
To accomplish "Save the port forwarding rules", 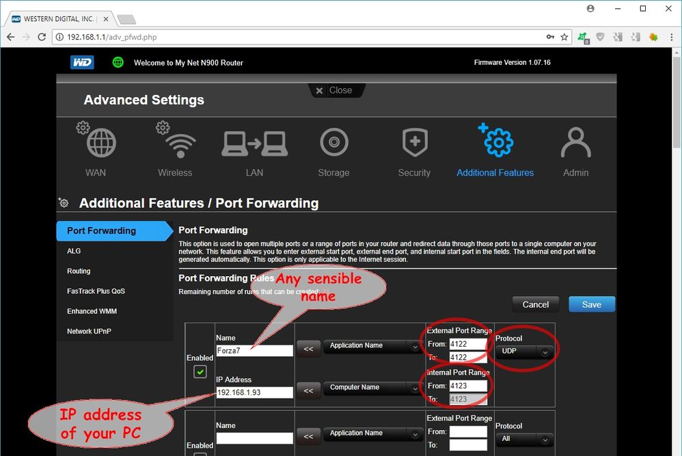I will coord(592,304).
